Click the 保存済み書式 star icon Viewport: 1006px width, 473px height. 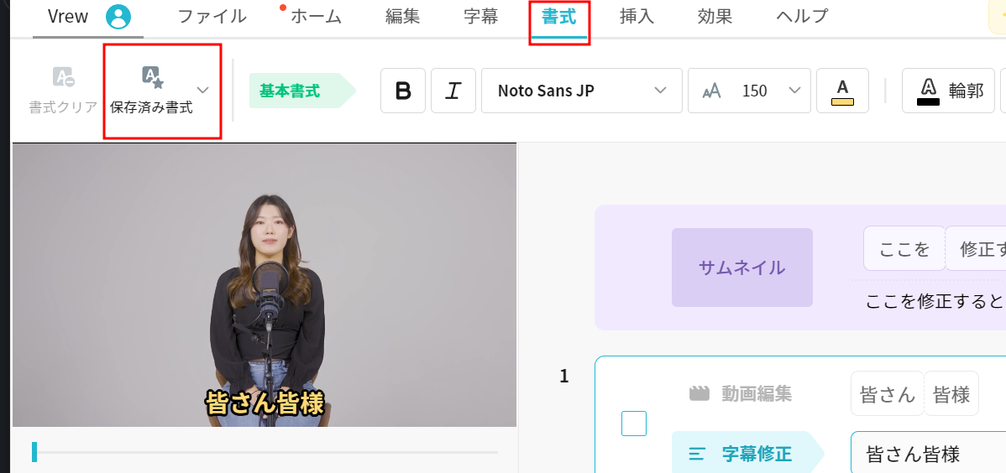[152, 77]
